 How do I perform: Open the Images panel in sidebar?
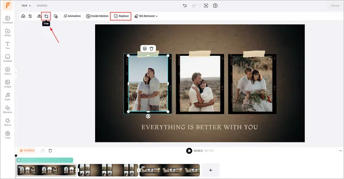(7, 84)
